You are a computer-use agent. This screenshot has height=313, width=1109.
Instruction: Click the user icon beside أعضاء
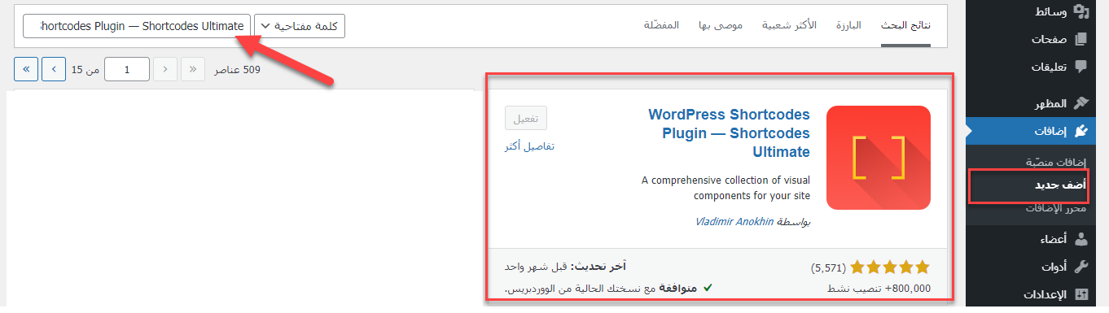[1081, 239]
